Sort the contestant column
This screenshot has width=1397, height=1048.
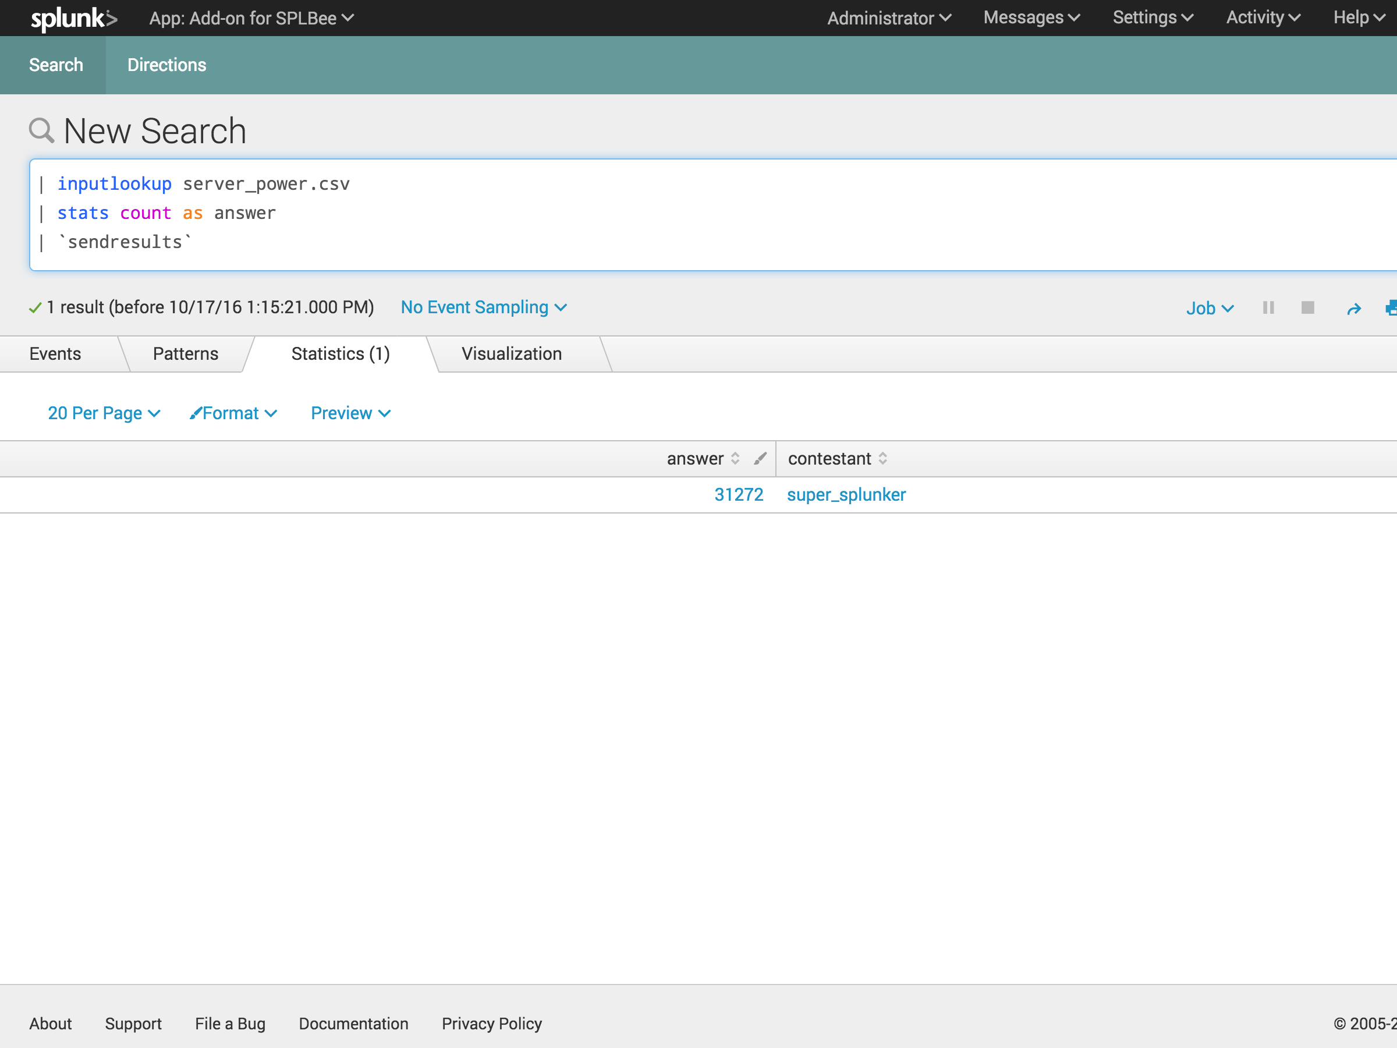(884, 458)
